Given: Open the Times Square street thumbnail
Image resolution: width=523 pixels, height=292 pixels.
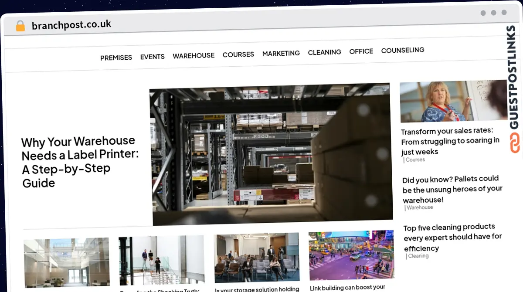Looking at the screenshot, I should [x=352, y=255].
